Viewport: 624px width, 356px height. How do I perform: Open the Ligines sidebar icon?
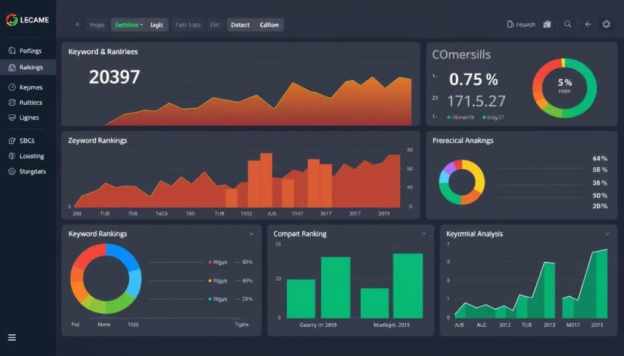[x=12, y=117]
